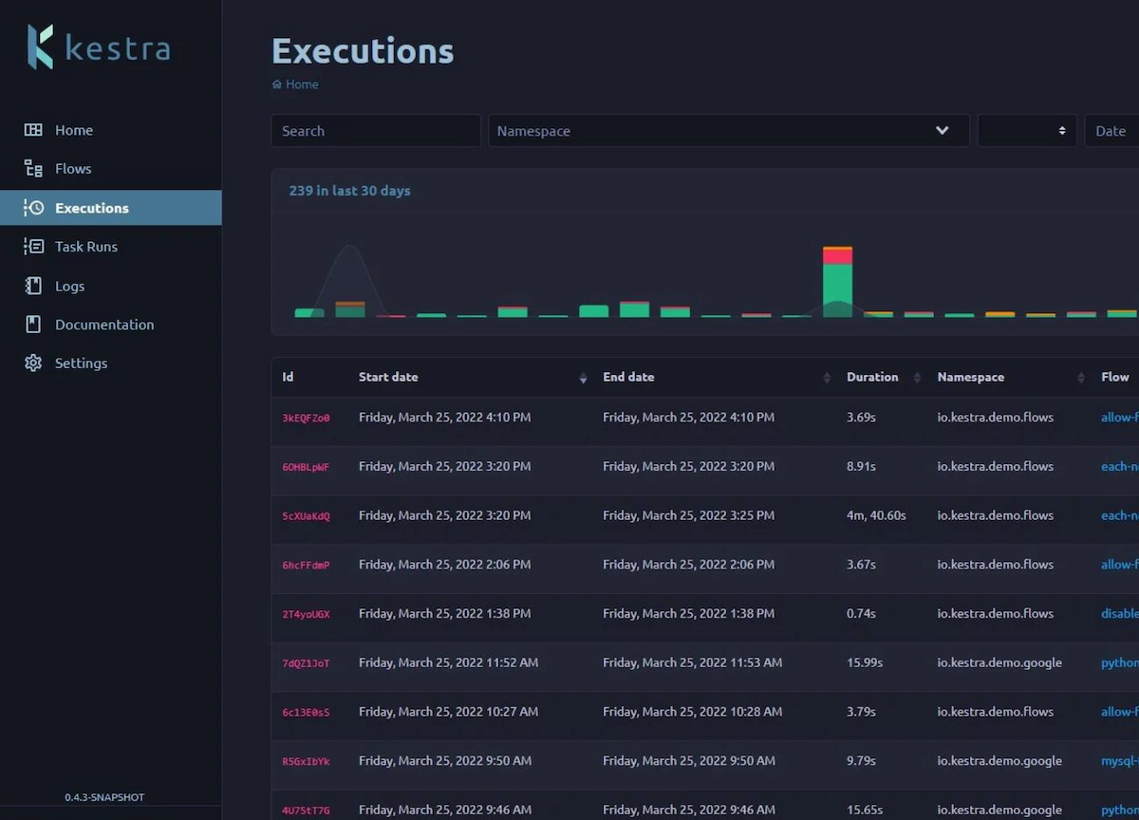The width and height of the screenshot is (1139, 820).
Task: Open execution 3kEQFZo0
Action: click(306, 418)
